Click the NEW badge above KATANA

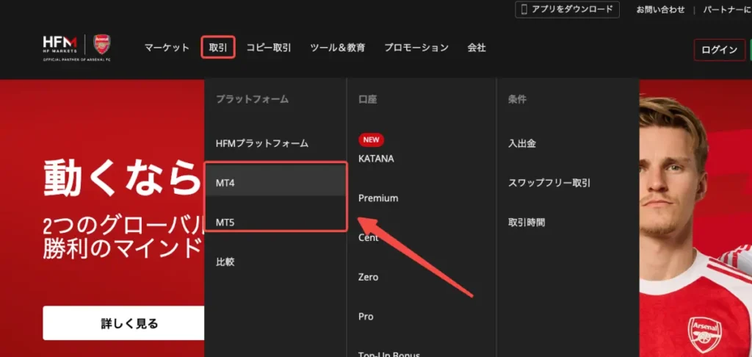tap(371, 140)
